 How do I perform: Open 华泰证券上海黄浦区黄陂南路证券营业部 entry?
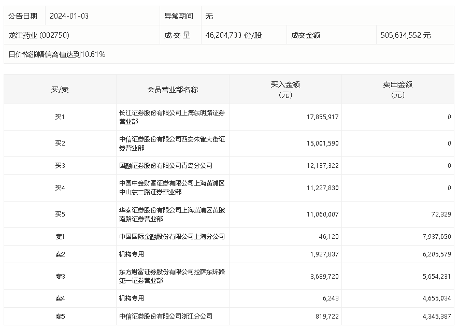(x=171, y=214)
